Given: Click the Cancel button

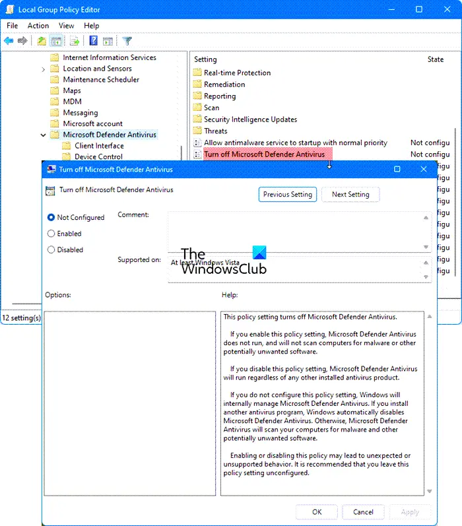Looking at the screenshot, I should click(x=363, y=512).
